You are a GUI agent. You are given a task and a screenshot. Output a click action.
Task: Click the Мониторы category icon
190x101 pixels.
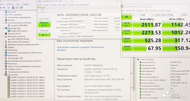(6, 64)
